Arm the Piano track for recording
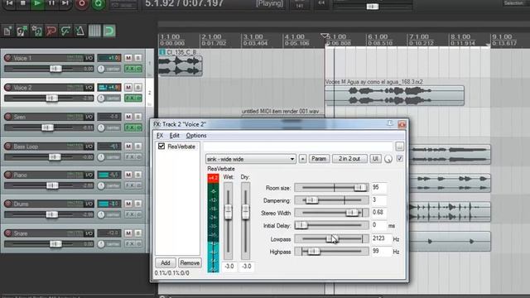Screen dimensions: 530x298 [x=7, y=175]
